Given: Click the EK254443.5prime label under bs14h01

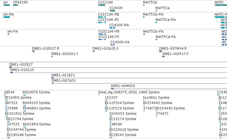Looking at the screenshot, I should click(x=158, y=103).
